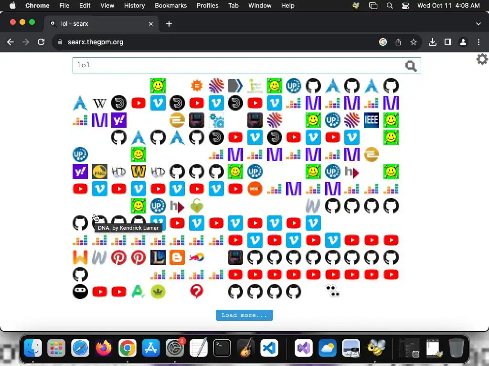The height and width of the screenshot is (366, 489).
Task: Open the Wikipedia W result icon
Action: coord(99,103)
